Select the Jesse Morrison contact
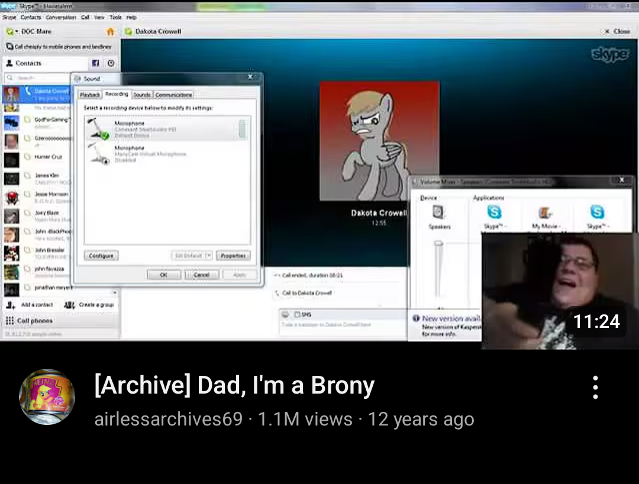 pos(37,197)
